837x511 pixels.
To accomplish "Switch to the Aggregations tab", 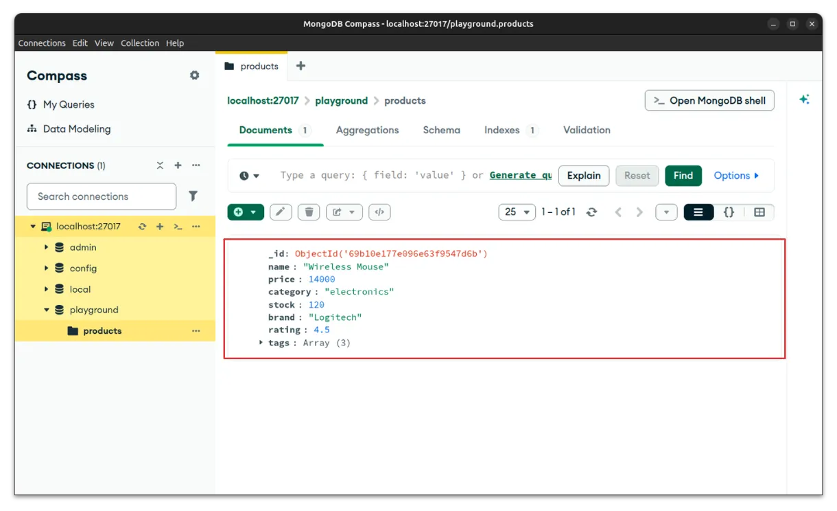I will pos(367,130).
